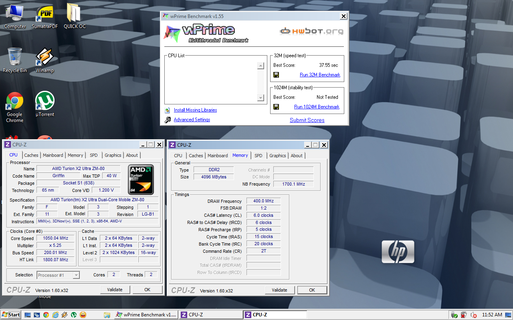This screenshot has width=513, height=320.
Task: Click the HT Link value 1800.07 MHz
Action: tap(56, 260)
